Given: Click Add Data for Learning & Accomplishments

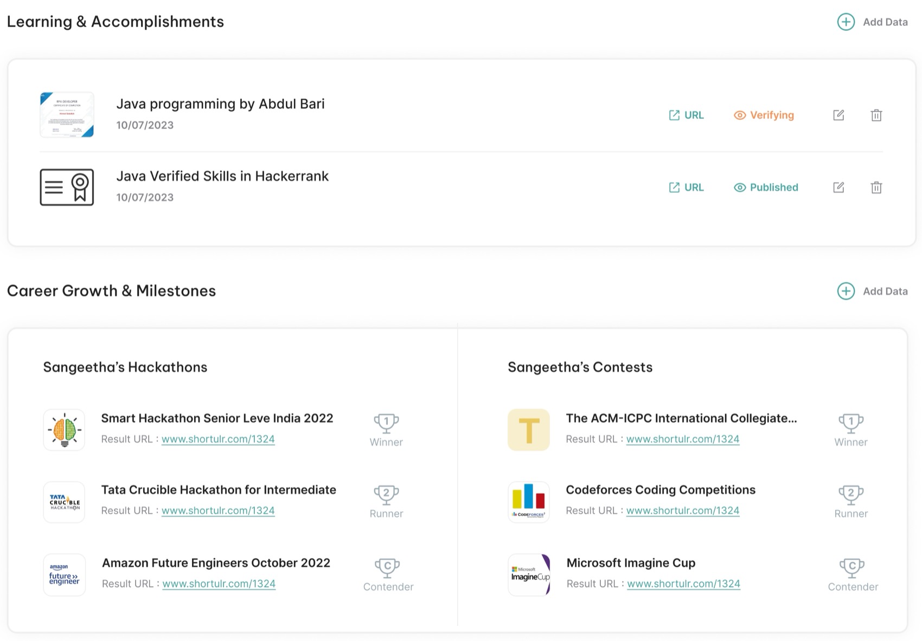Looking at the screenshot, I should 872,22.
